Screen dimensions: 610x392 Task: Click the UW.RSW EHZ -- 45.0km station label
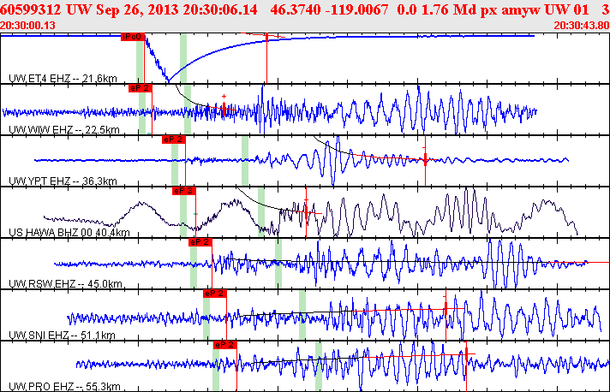point(65,283)
